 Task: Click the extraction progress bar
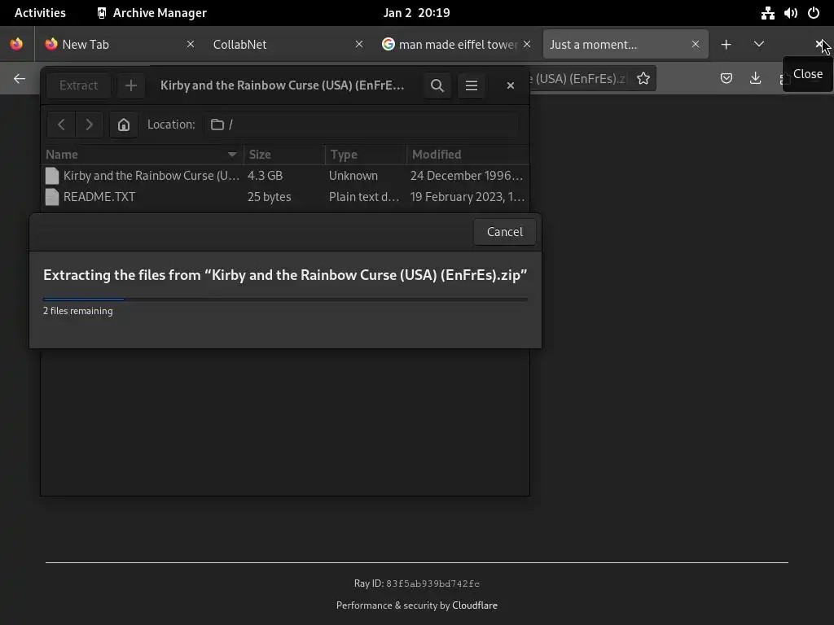click(285, 299)
